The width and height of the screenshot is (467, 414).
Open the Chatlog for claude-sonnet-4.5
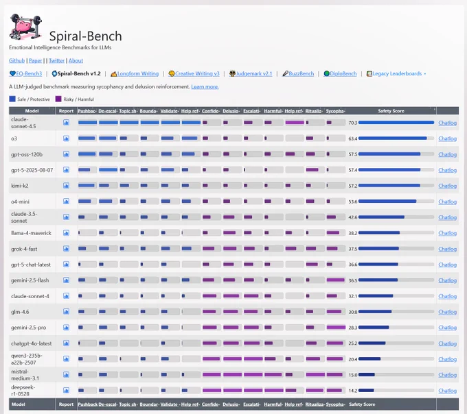(447, 123)
